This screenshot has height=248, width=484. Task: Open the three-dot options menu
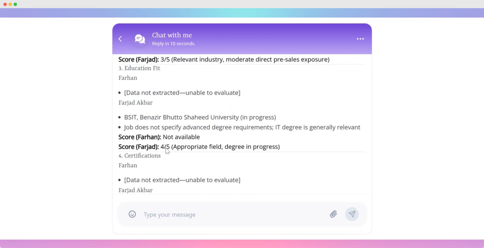coord(360,39)
